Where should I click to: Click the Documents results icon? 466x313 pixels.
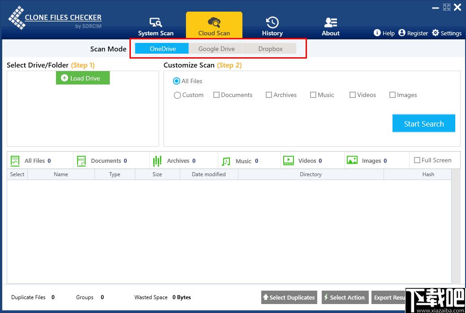point(81,161)
